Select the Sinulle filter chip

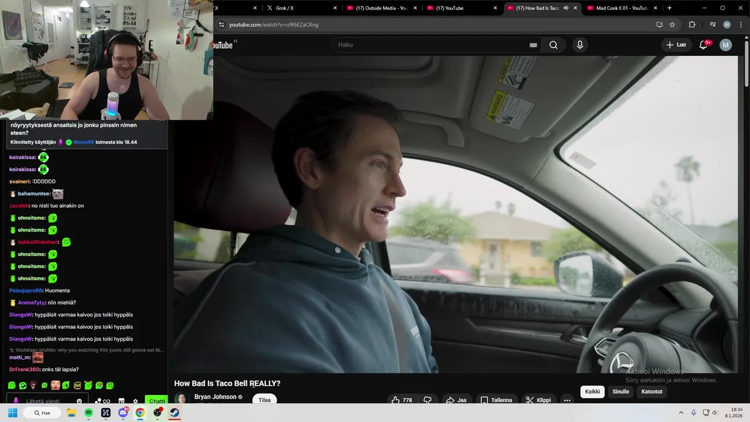click(621, 392)
